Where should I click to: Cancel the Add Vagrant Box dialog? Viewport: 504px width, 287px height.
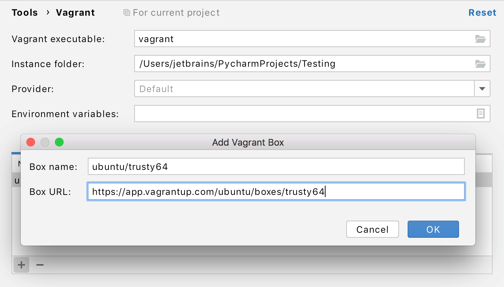point(372,229)
